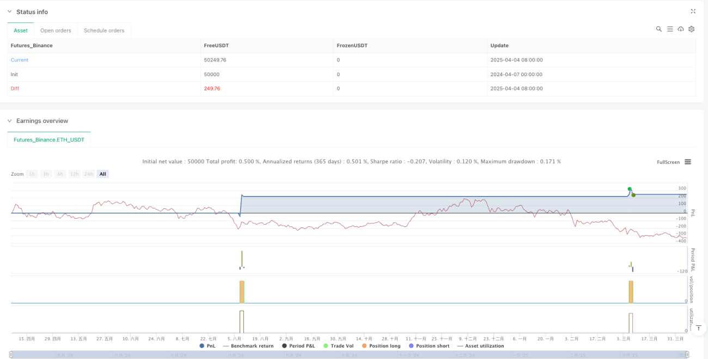Open the chart hamburger menu beside FullScreen
Viewport: 708px width, 359px height.
coord(688,162)
